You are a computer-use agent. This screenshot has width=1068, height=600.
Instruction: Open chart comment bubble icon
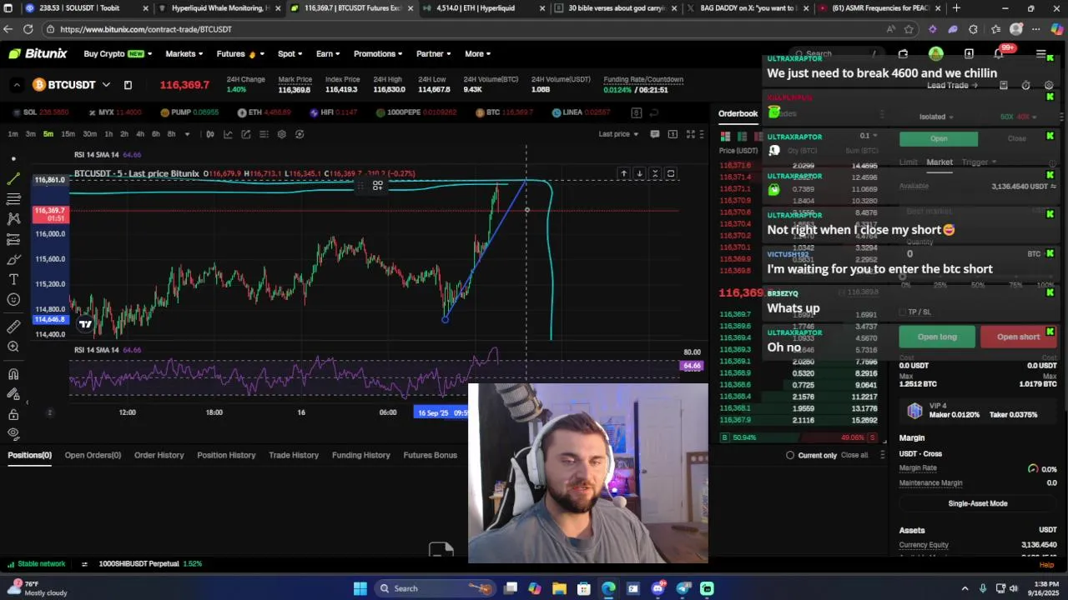click(x=654, y=134)
